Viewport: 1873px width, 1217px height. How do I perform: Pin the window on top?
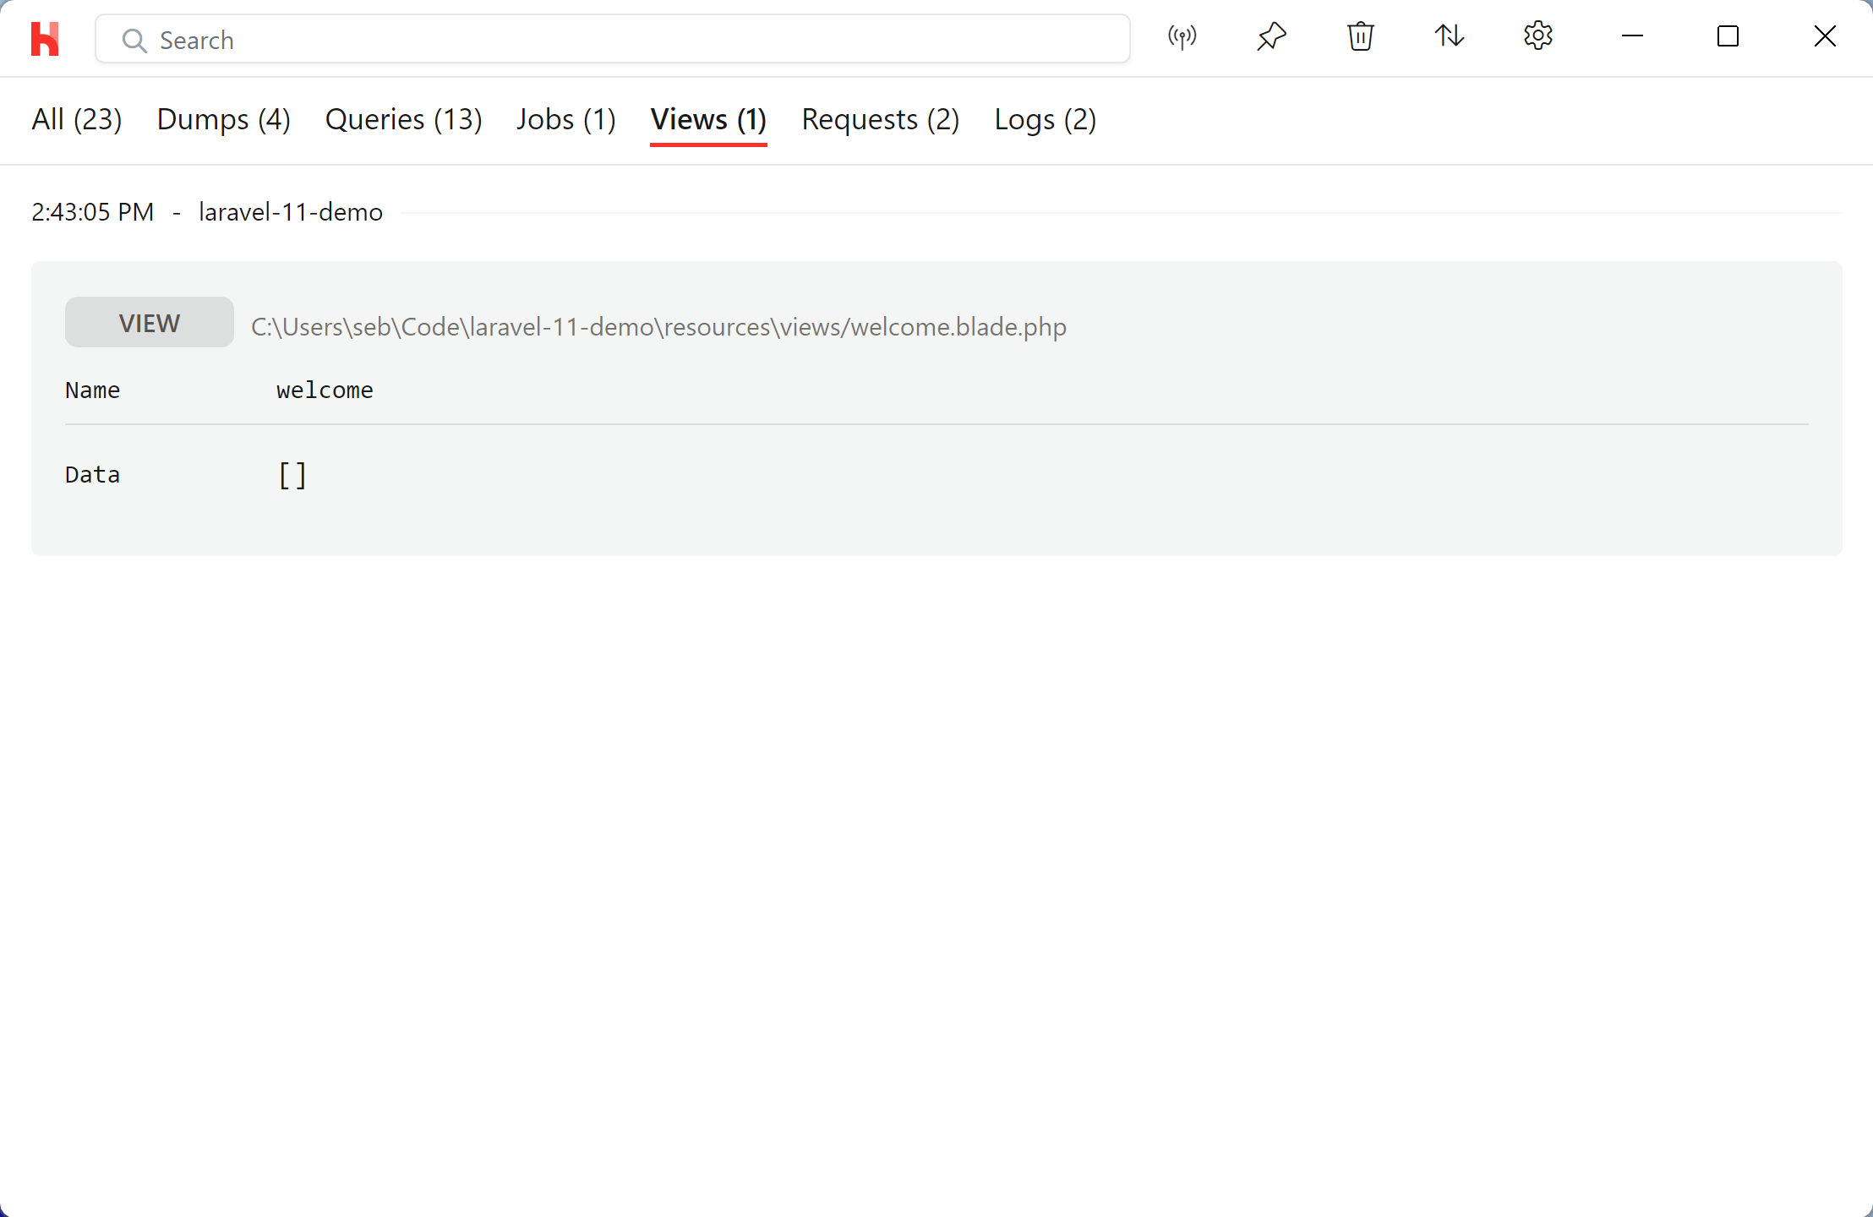click(1271, 36)
